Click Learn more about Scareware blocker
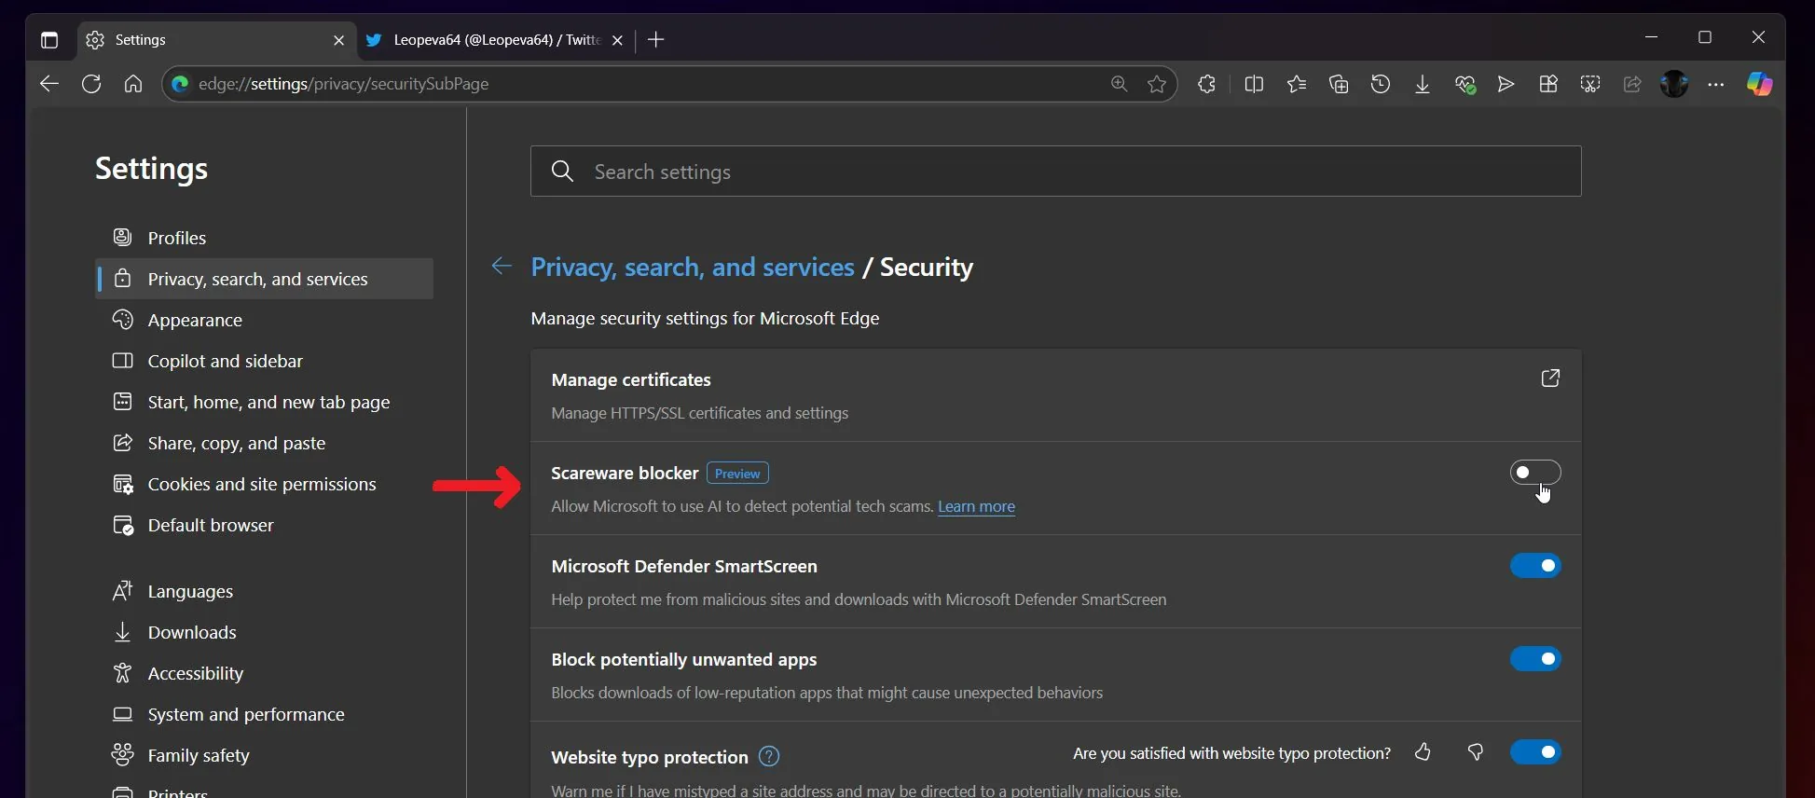This screenshot has height=798, width=1815. [976, 506]
